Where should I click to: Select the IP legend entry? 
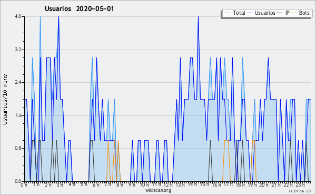[x=283, y=13]
